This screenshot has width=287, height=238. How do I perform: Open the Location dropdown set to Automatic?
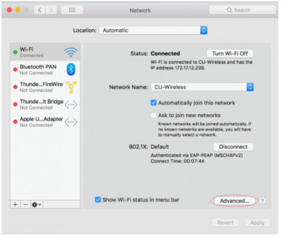pos(153,30)
